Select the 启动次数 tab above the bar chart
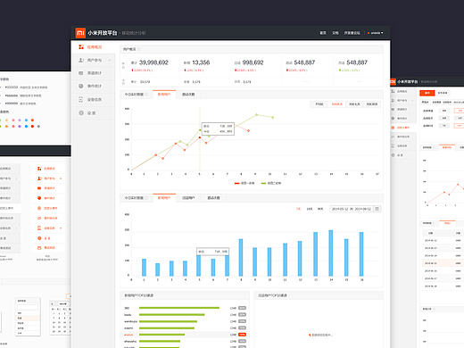The width and height of the screenshot is (464, 348). coord(213,198)
